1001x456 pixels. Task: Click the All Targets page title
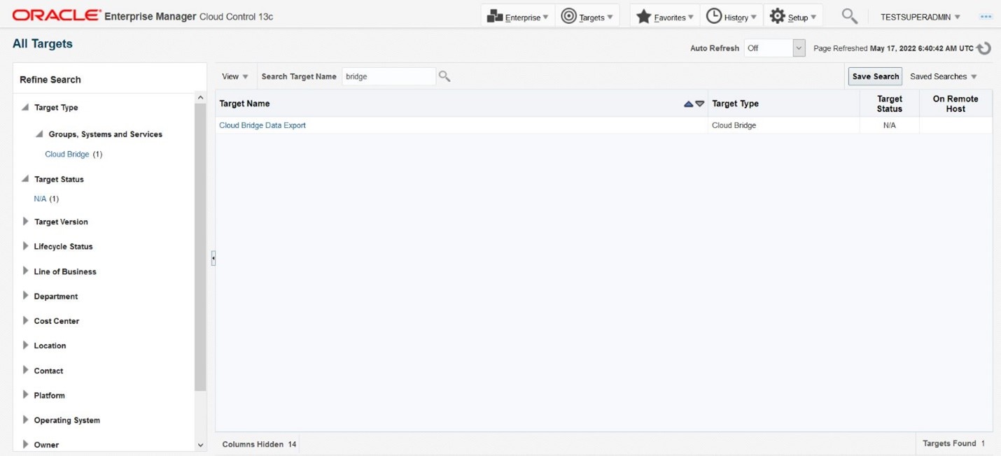43,43
